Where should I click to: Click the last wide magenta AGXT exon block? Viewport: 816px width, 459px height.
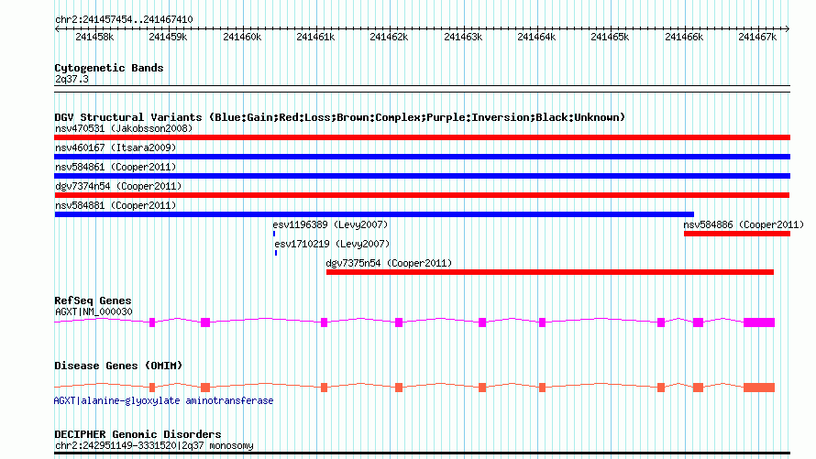pos(759,322)
